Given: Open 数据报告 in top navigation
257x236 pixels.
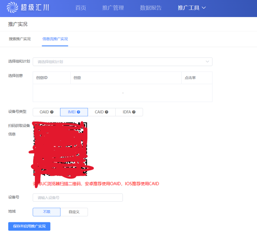Looking at the screenshot, I should coord(151,8).
